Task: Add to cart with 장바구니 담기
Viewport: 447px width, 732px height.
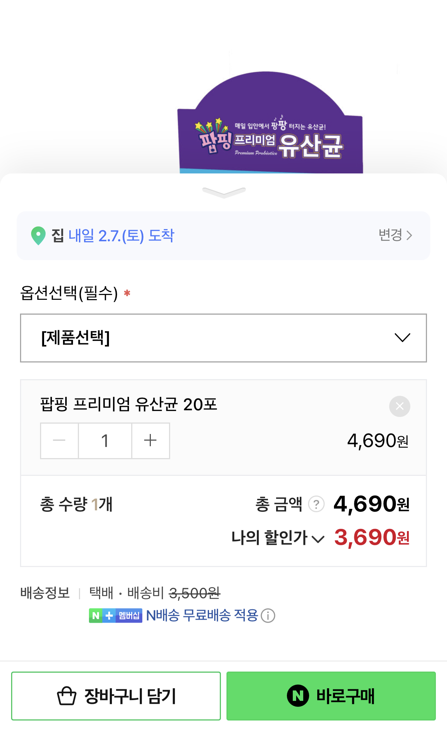Action: (x=116, y=696)
